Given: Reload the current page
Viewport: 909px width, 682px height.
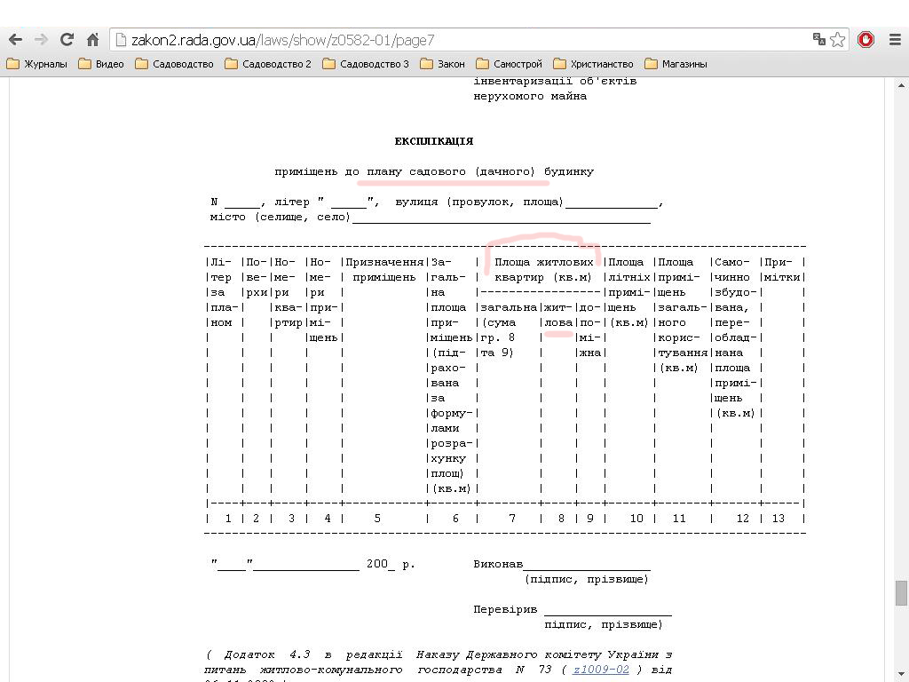Looking at the screenshot, I should [67, 39].
